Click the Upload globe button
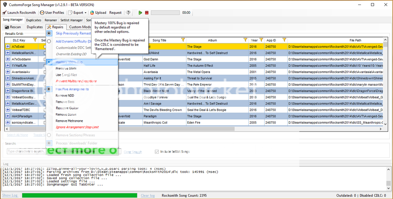This screenshot has width=393, height=199. coord(98,13)
